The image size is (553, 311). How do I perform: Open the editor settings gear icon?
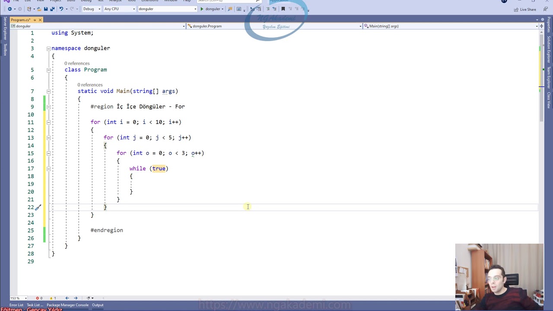point(543,20)
